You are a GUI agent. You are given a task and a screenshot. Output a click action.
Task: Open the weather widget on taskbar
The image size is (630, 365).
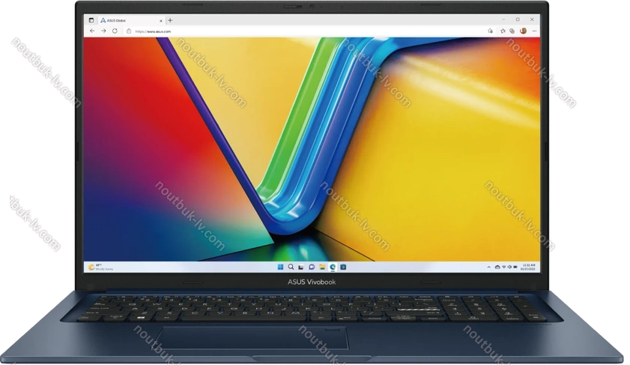(97, 266)
